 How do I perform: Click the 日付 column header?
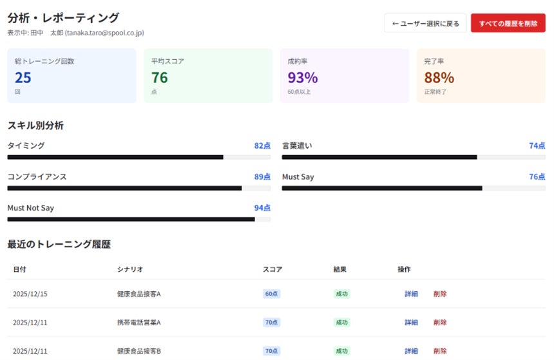(x=19, y=269)
